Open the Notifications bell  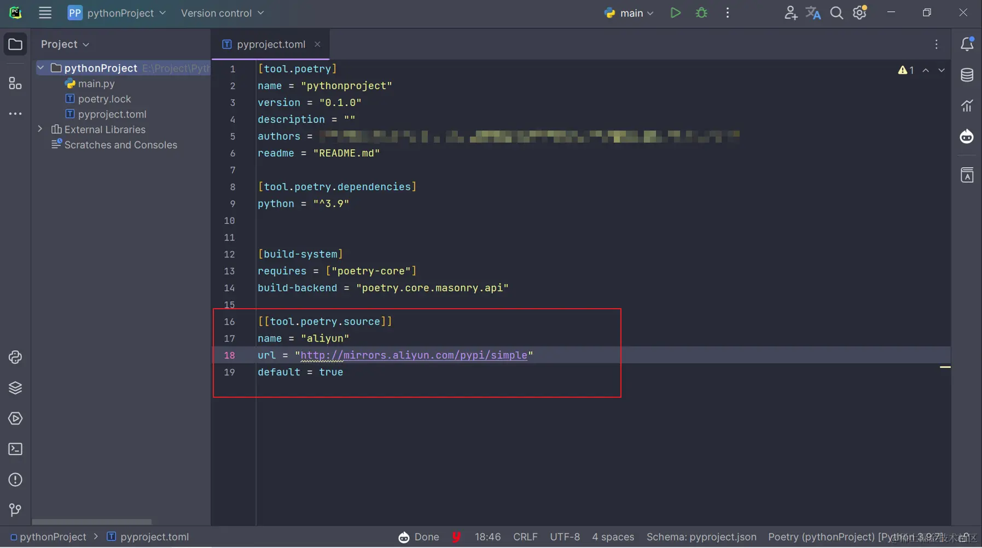point(967,44)
